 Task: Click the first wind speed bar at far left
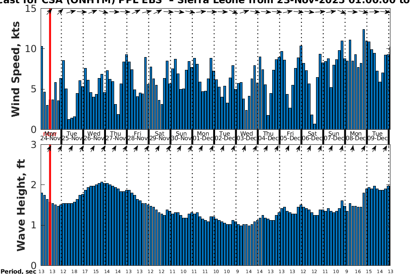[42, 88]
